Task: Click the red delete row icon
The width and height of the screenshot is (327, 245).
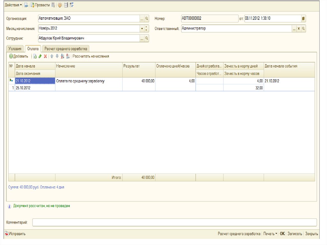Action: [x=46, y=57]
